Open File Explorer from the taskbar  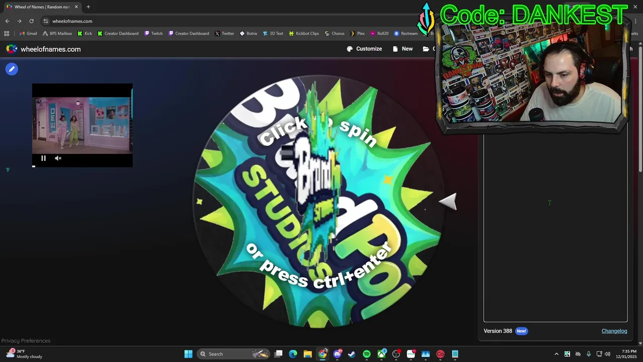click(308, 354)
